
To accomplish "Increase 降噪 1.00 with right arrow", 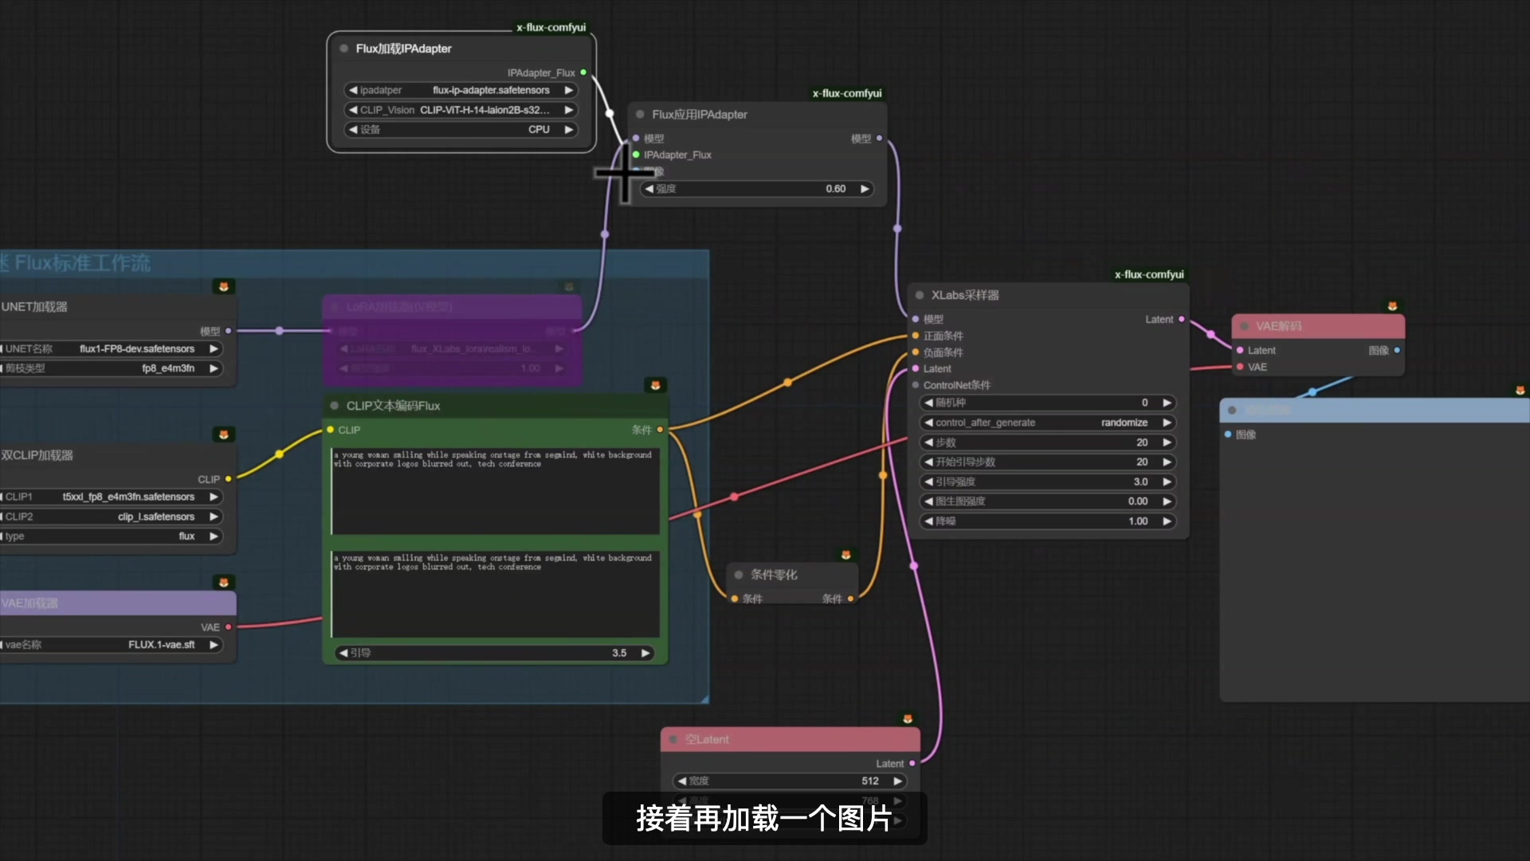I will (1167, 521).
